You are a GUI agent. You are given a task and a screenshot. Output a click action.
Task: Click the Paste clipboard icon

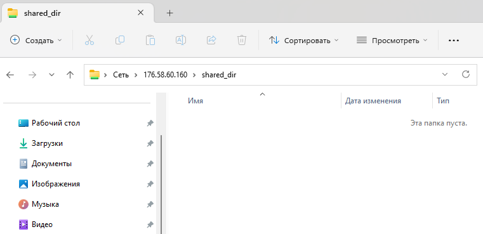[150, 41]
